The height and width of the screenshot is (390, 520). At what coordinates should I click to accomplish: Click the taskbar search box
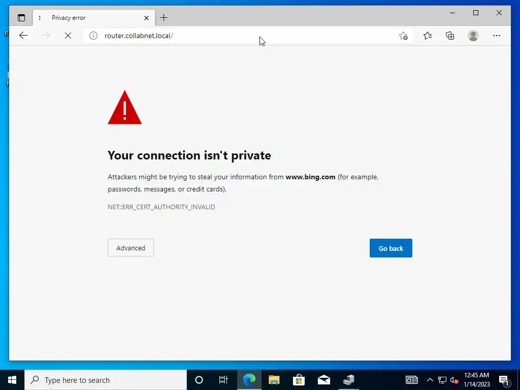(x=106, y=380)
